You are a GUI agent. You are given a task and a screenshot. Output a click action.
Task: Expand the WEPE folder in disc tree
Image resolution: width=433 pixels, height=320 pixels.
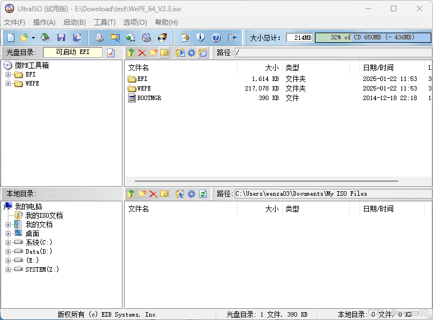[x=8, y=83]
